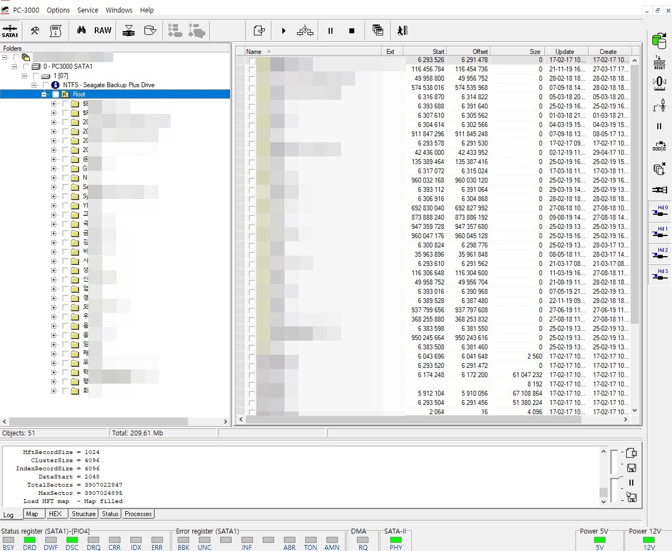Click the zero recalibrate ruler icon

659,83
